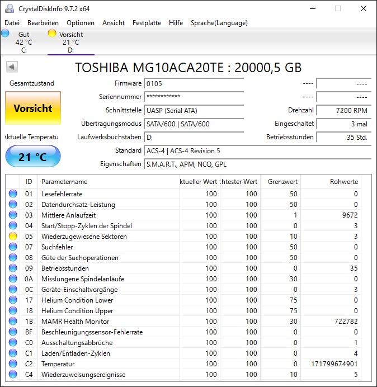Viewport: 377px width, 387px height.
Task: Click the blue status orb for drive C:
Action: tap(5, 33)
